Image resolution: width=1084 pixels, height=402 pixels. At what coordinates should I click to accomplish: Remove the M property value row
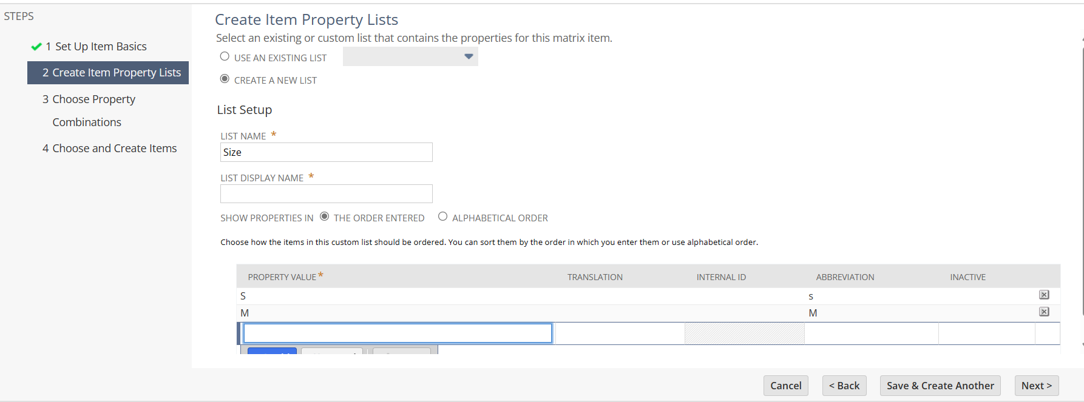point(1044,312)
